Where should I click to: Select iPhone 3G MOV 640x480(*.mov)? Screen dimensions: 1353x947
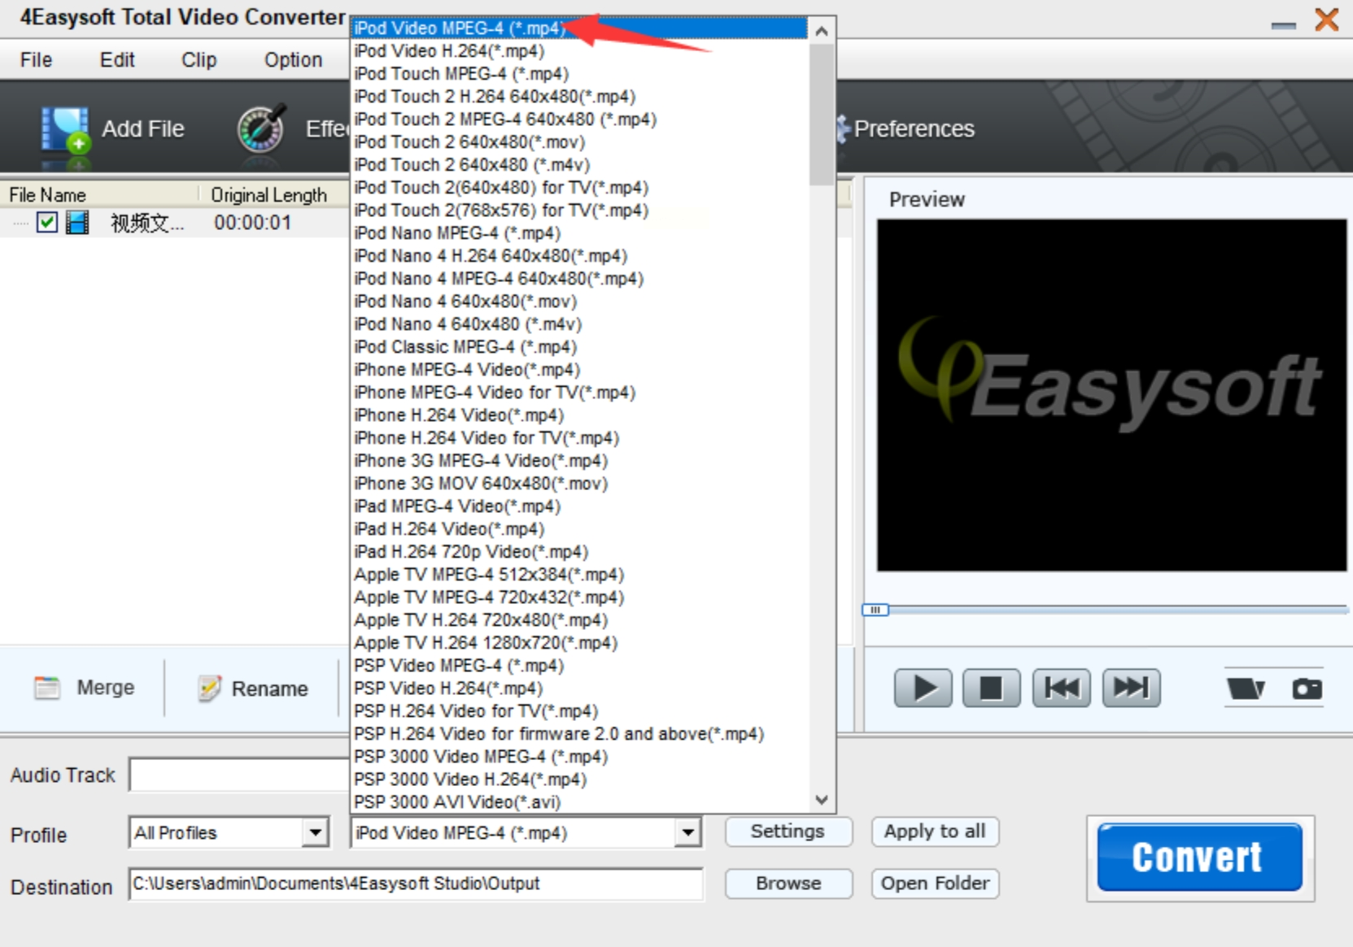click(579, 483)
